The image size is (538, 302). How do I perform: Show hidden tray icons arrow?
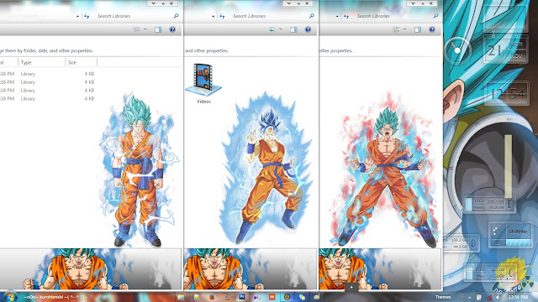click(x=469, y=297)
